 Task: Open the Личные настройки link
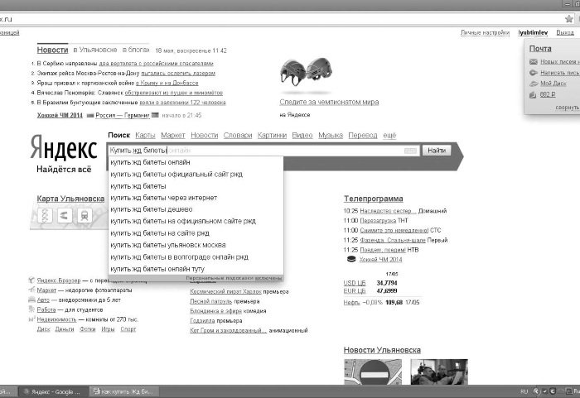pos(485,32)
